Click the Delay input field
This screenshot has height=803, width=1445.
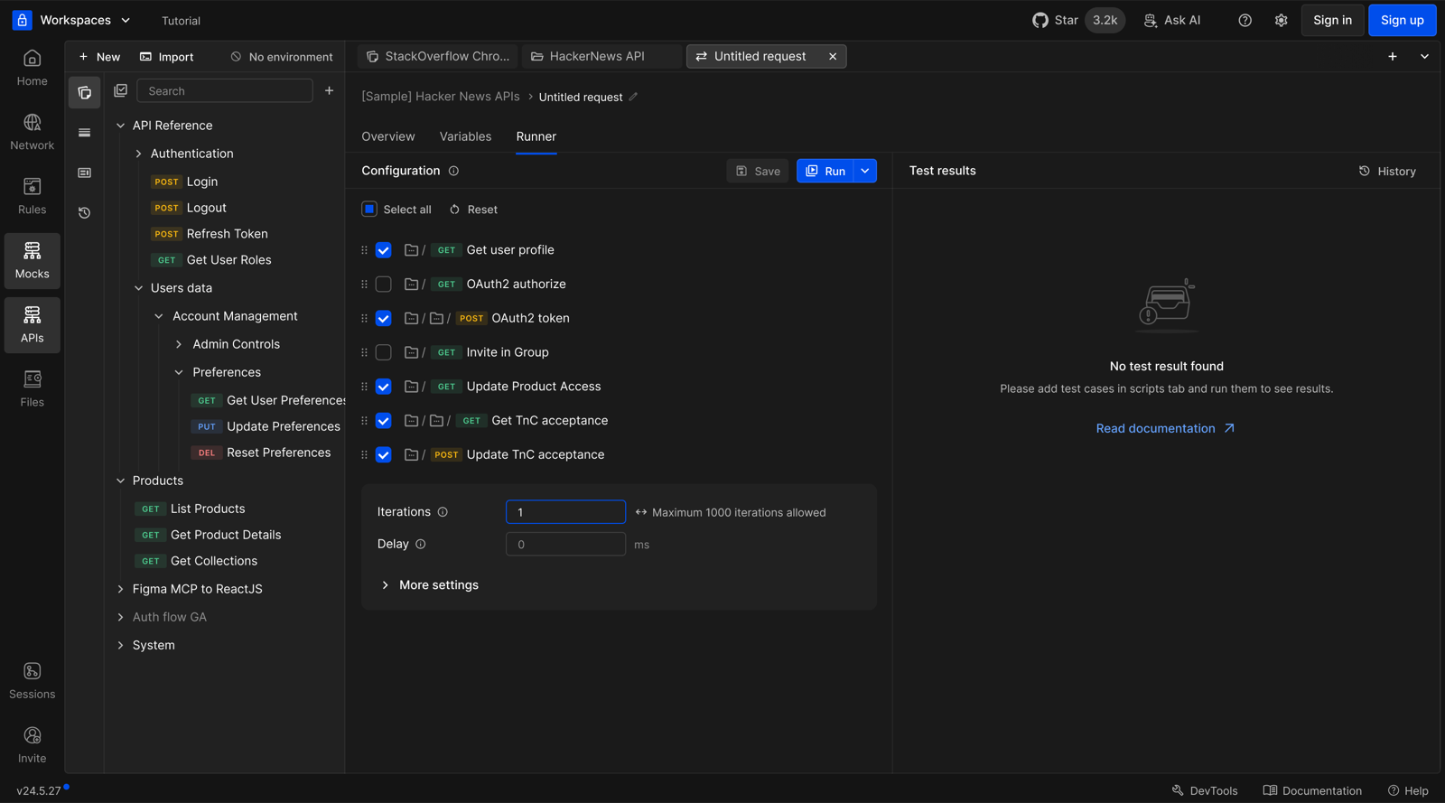click(x=565, y=544)
